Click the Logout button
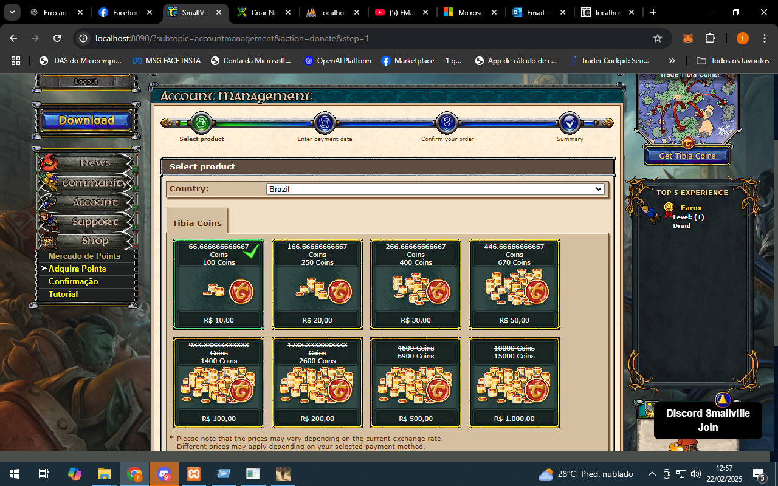 (x=86, y=81)
